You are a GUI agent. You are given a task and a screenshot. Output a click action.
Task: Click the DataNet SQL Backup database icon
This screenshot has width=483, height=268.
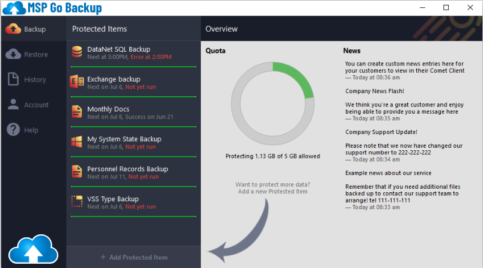pos(77,52)
